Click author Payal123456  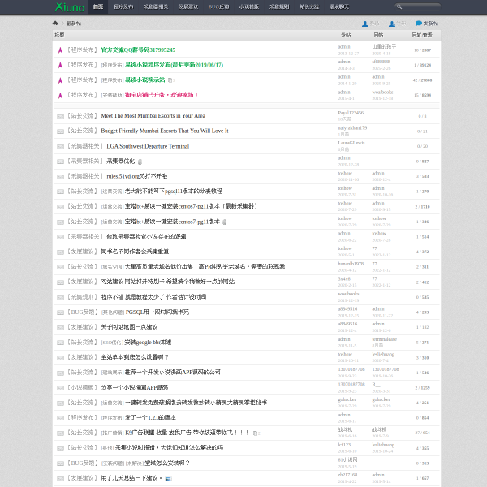(x=351, y=113)
